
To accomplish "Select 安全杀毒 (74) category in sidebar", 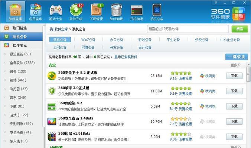I will pos(20,132).
